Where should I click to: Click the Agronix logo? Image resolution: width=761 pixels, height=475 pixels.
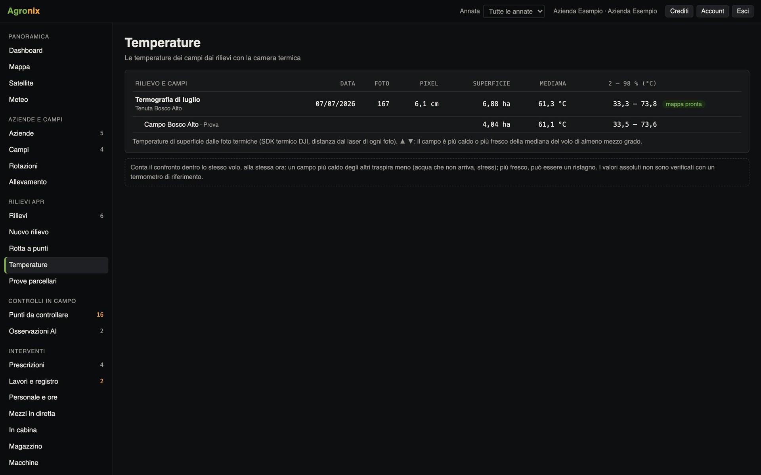24,11
